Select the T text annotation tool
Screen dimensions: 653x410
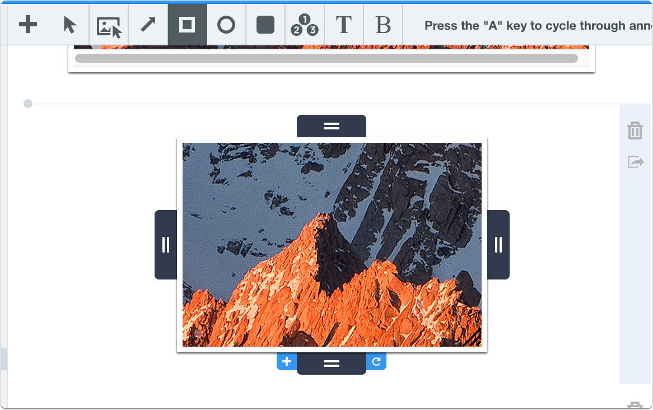coord(343,25)
